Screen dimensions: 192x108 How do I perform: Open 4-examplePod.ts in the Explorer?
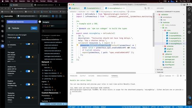(x=175, y=41)
